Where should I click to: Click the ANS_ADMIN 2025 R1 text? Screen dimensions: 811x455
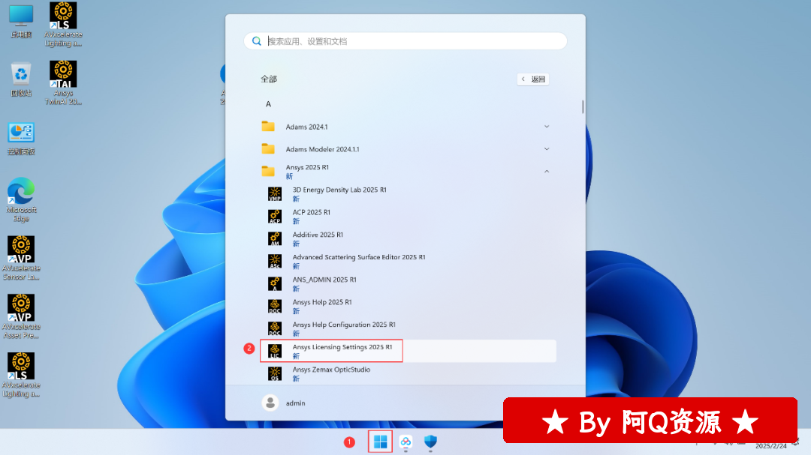click(324, 280)
